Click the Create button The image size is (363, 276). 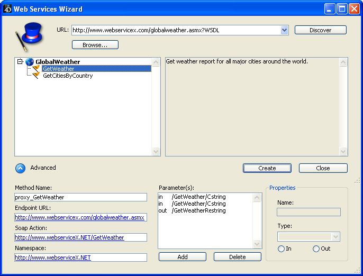pyautogui.click(x=267, y=168)
